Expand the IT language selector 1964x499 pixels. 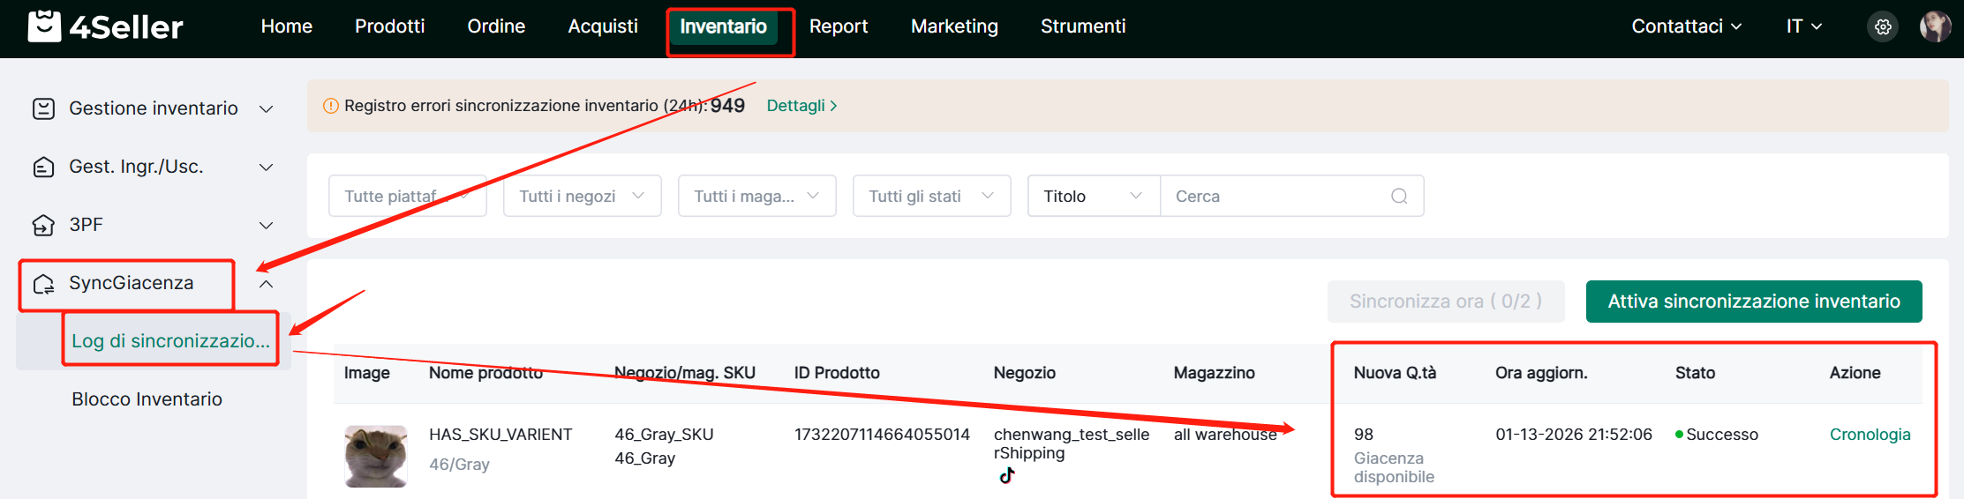[1803, 26]
